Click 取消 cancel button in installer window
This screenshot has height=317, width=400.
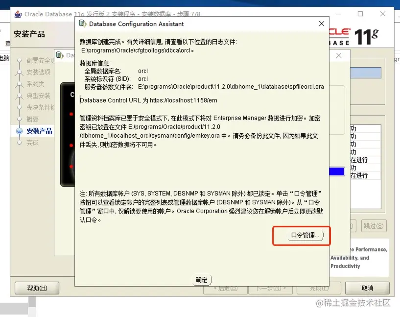pyautogui.click(x=367, y=288)
